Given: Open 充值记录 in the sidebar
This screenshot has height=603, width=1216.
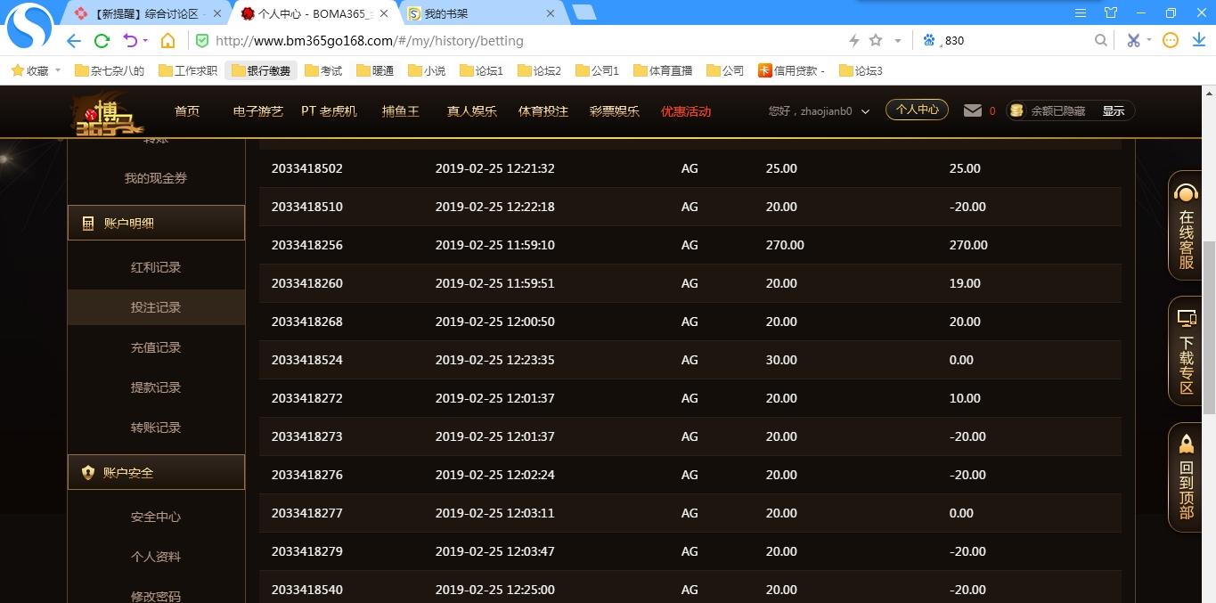Looking at the screenshot, I should [x=156, y=347].
